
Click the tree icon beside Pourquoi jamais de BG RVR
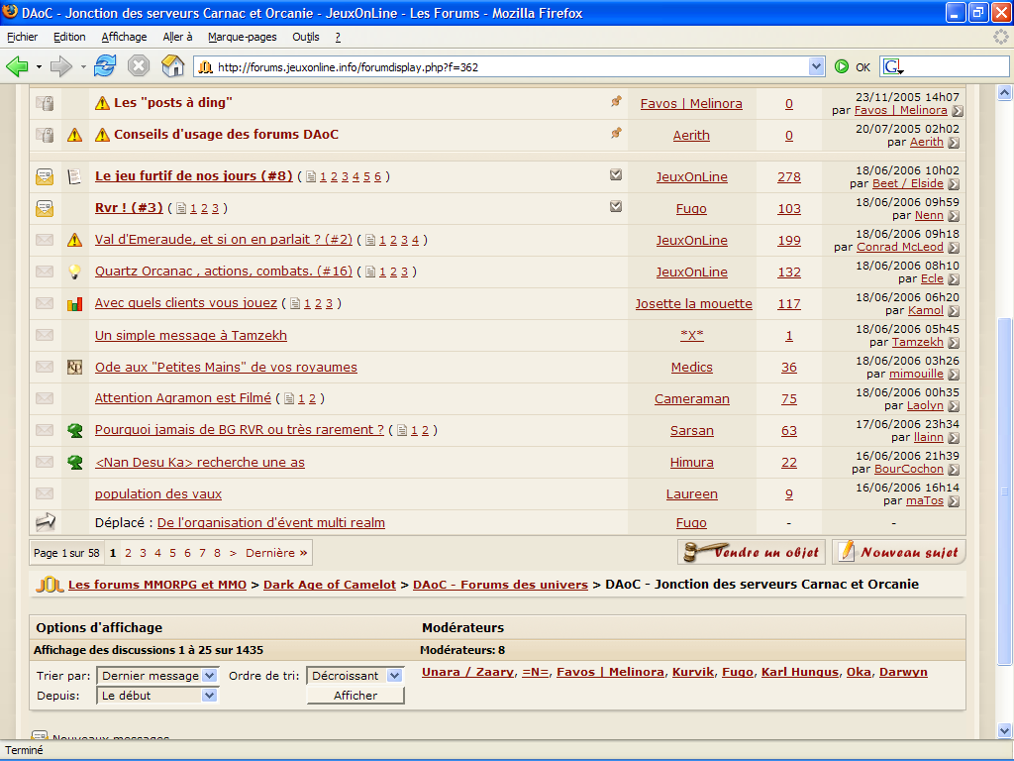tap(75, 430)
